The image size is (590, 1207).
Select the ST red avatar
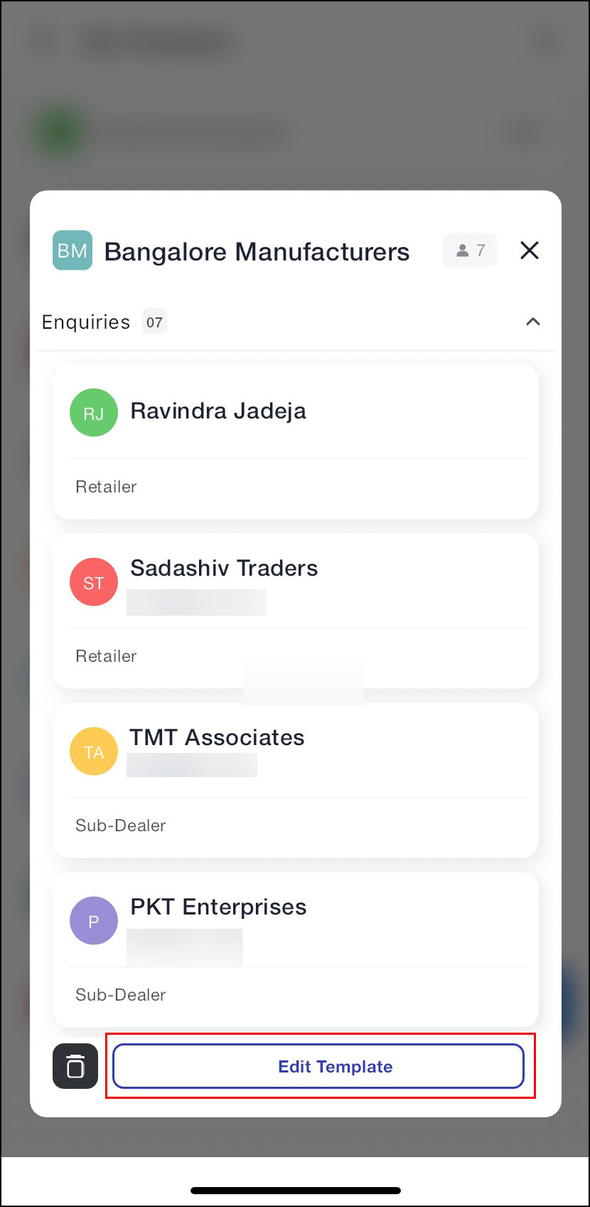(94, 582)
